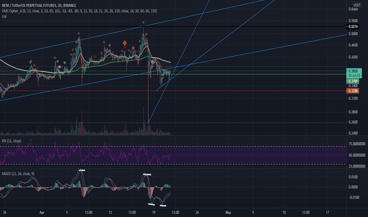368x217 pixels.
Task: Click the Vol indicator label
Action: click(x=4, y=17)
